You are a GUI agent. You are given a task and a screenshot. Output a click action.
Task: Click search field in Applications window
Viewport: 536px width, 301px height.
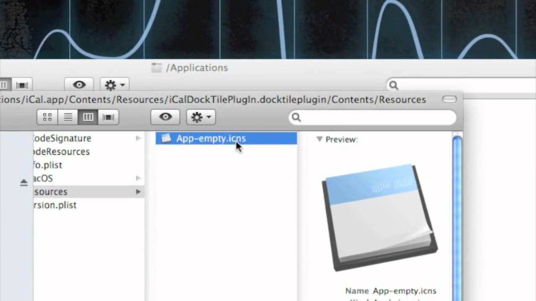[461, 85]
